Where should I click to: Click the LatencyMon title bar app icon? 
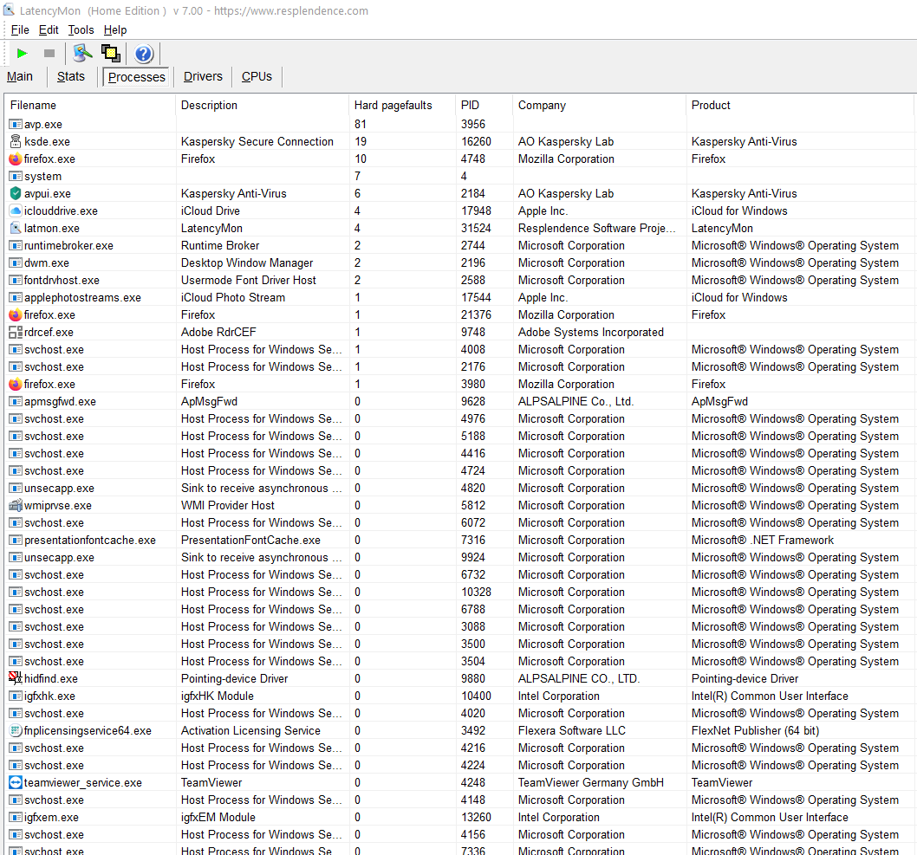point(9,10)
